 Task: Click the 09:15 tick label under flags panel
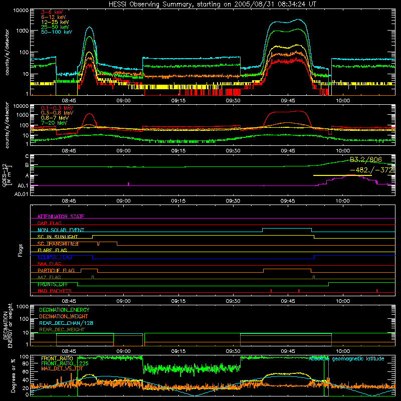178,301
